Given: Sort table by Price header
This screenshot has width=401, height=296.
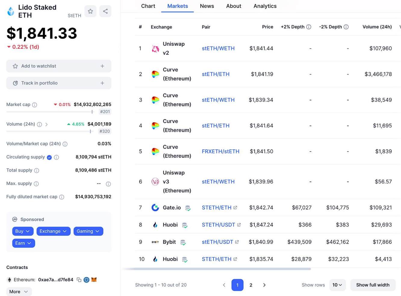Looking at the screenshot, I should [267, 27].
